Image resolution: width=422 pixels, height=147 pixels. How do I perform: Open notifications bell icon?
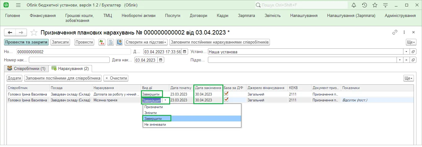coord(354,5)
